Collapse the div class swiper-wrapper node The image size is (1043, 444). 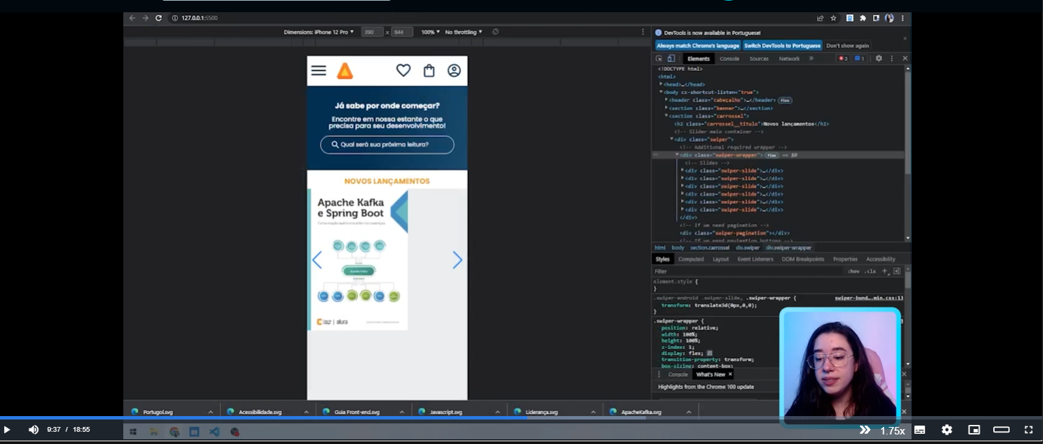click(x=677, y=155)
